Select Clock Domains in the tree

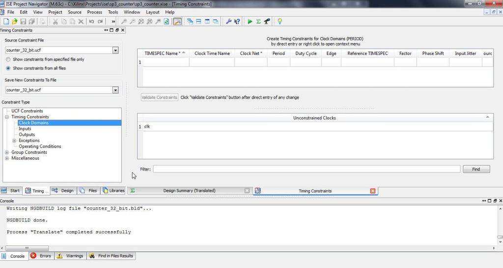[x=33, y=123]
